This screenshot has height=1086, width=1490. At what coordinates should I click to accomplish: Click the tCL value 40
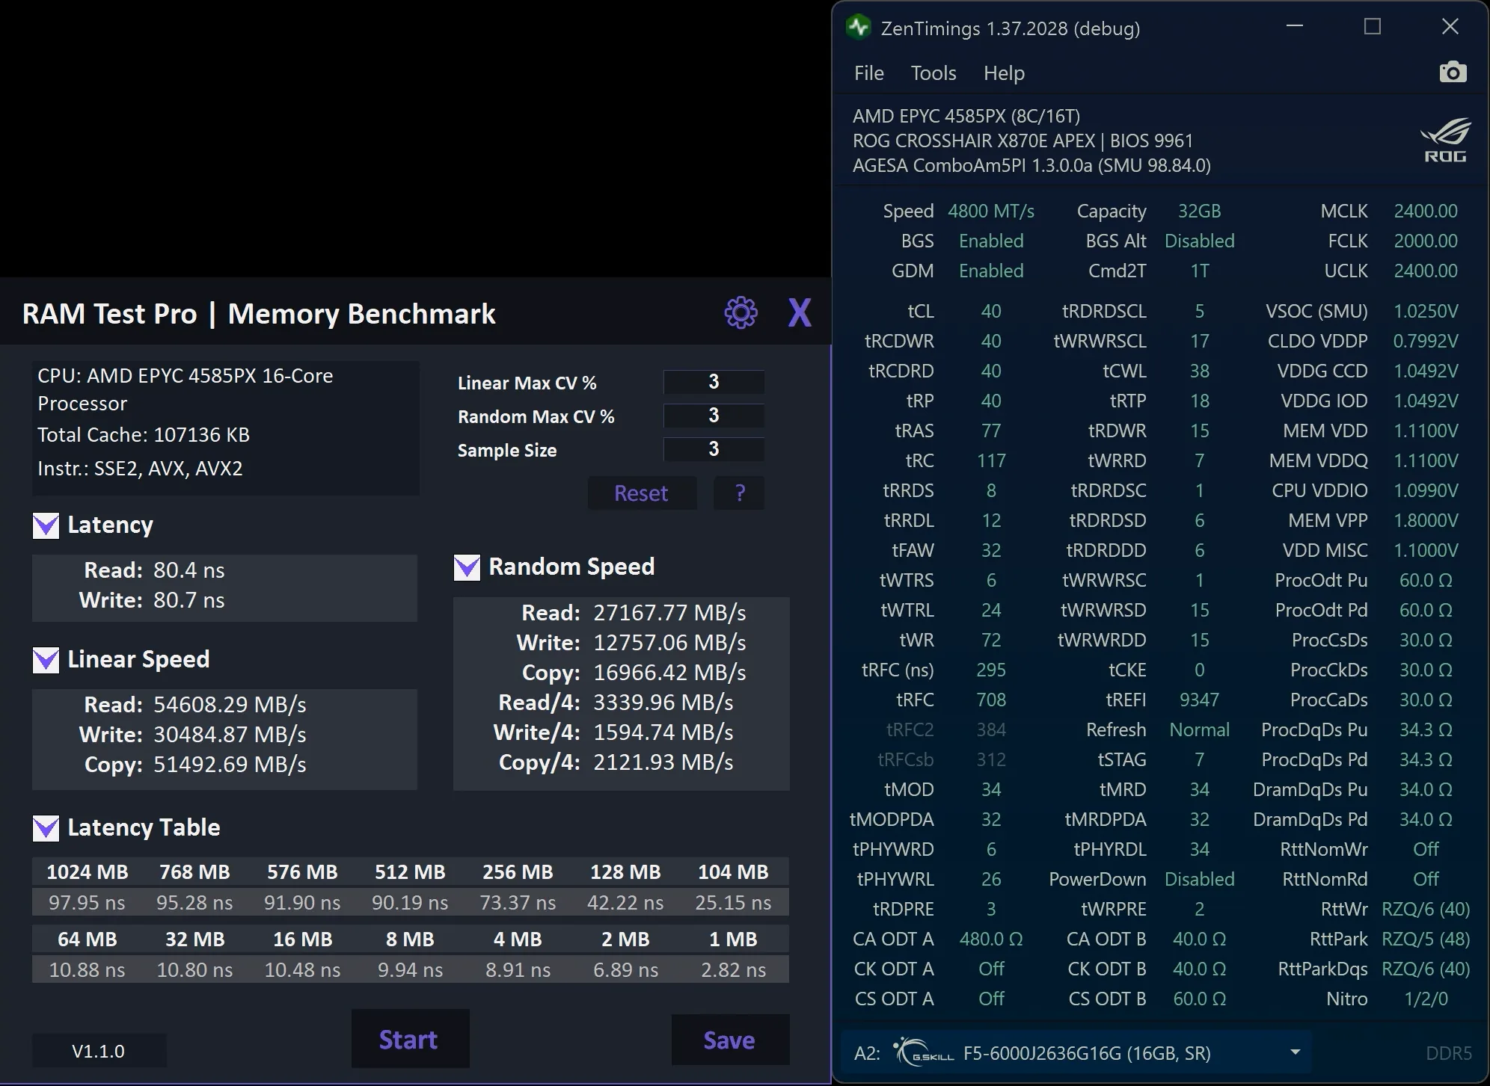pos(991,311)
